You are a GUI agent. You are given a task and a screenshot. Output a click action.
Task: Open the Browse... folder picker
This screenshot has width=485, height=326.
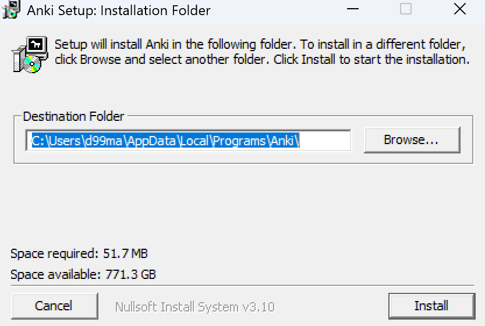tap(411, 140)
